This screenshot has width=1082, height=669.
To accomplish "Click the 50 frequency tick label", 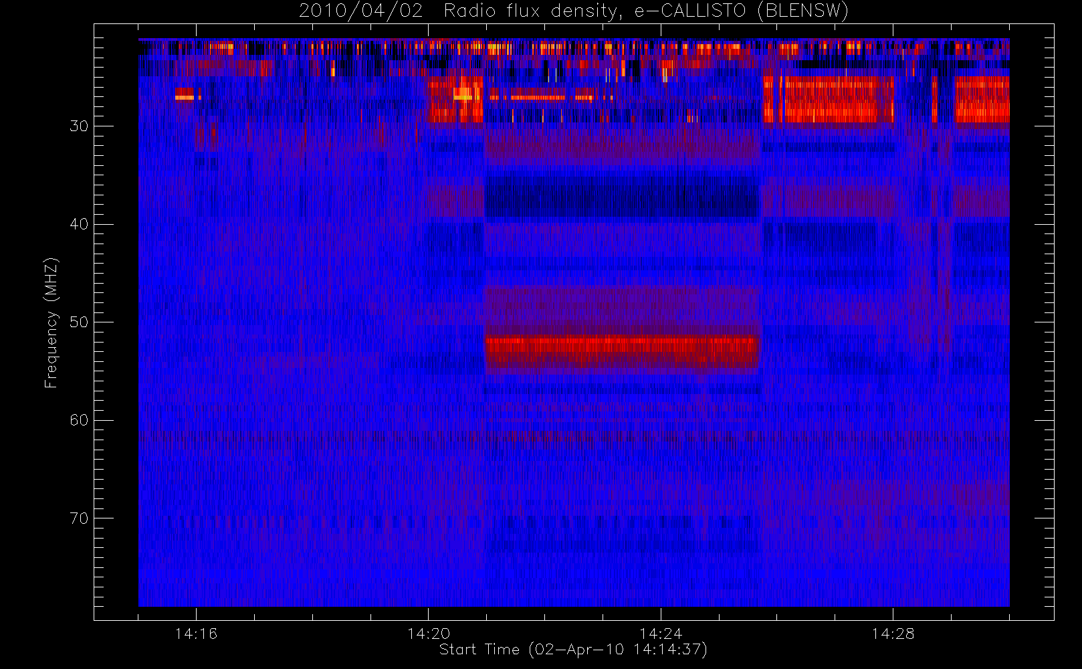I will (x=79, y=322).
